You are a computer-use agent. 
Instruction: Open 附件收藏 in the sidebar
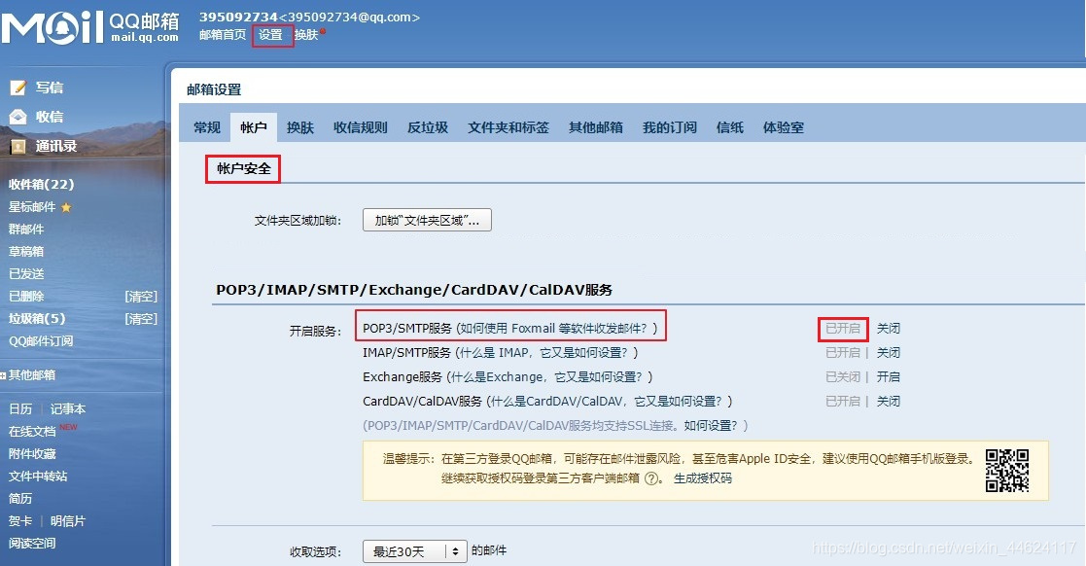pos(32,454)
